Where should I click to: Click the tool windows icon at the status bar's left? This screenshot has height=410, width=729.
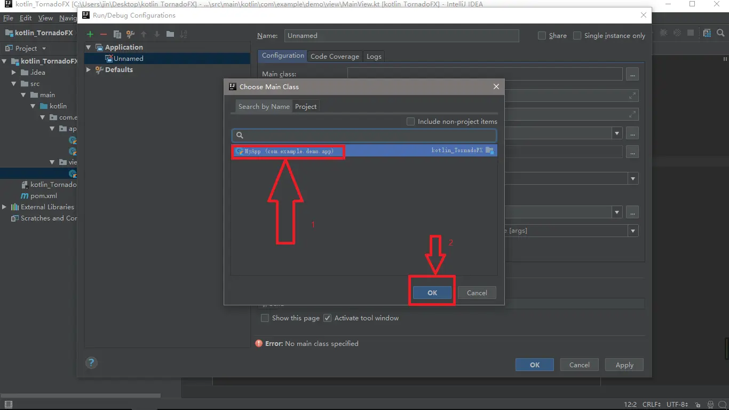[7, 405]
